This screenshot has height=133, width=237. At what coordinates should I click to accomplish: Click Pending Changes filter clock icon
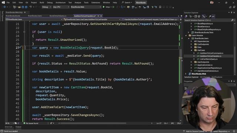point(191,16)
